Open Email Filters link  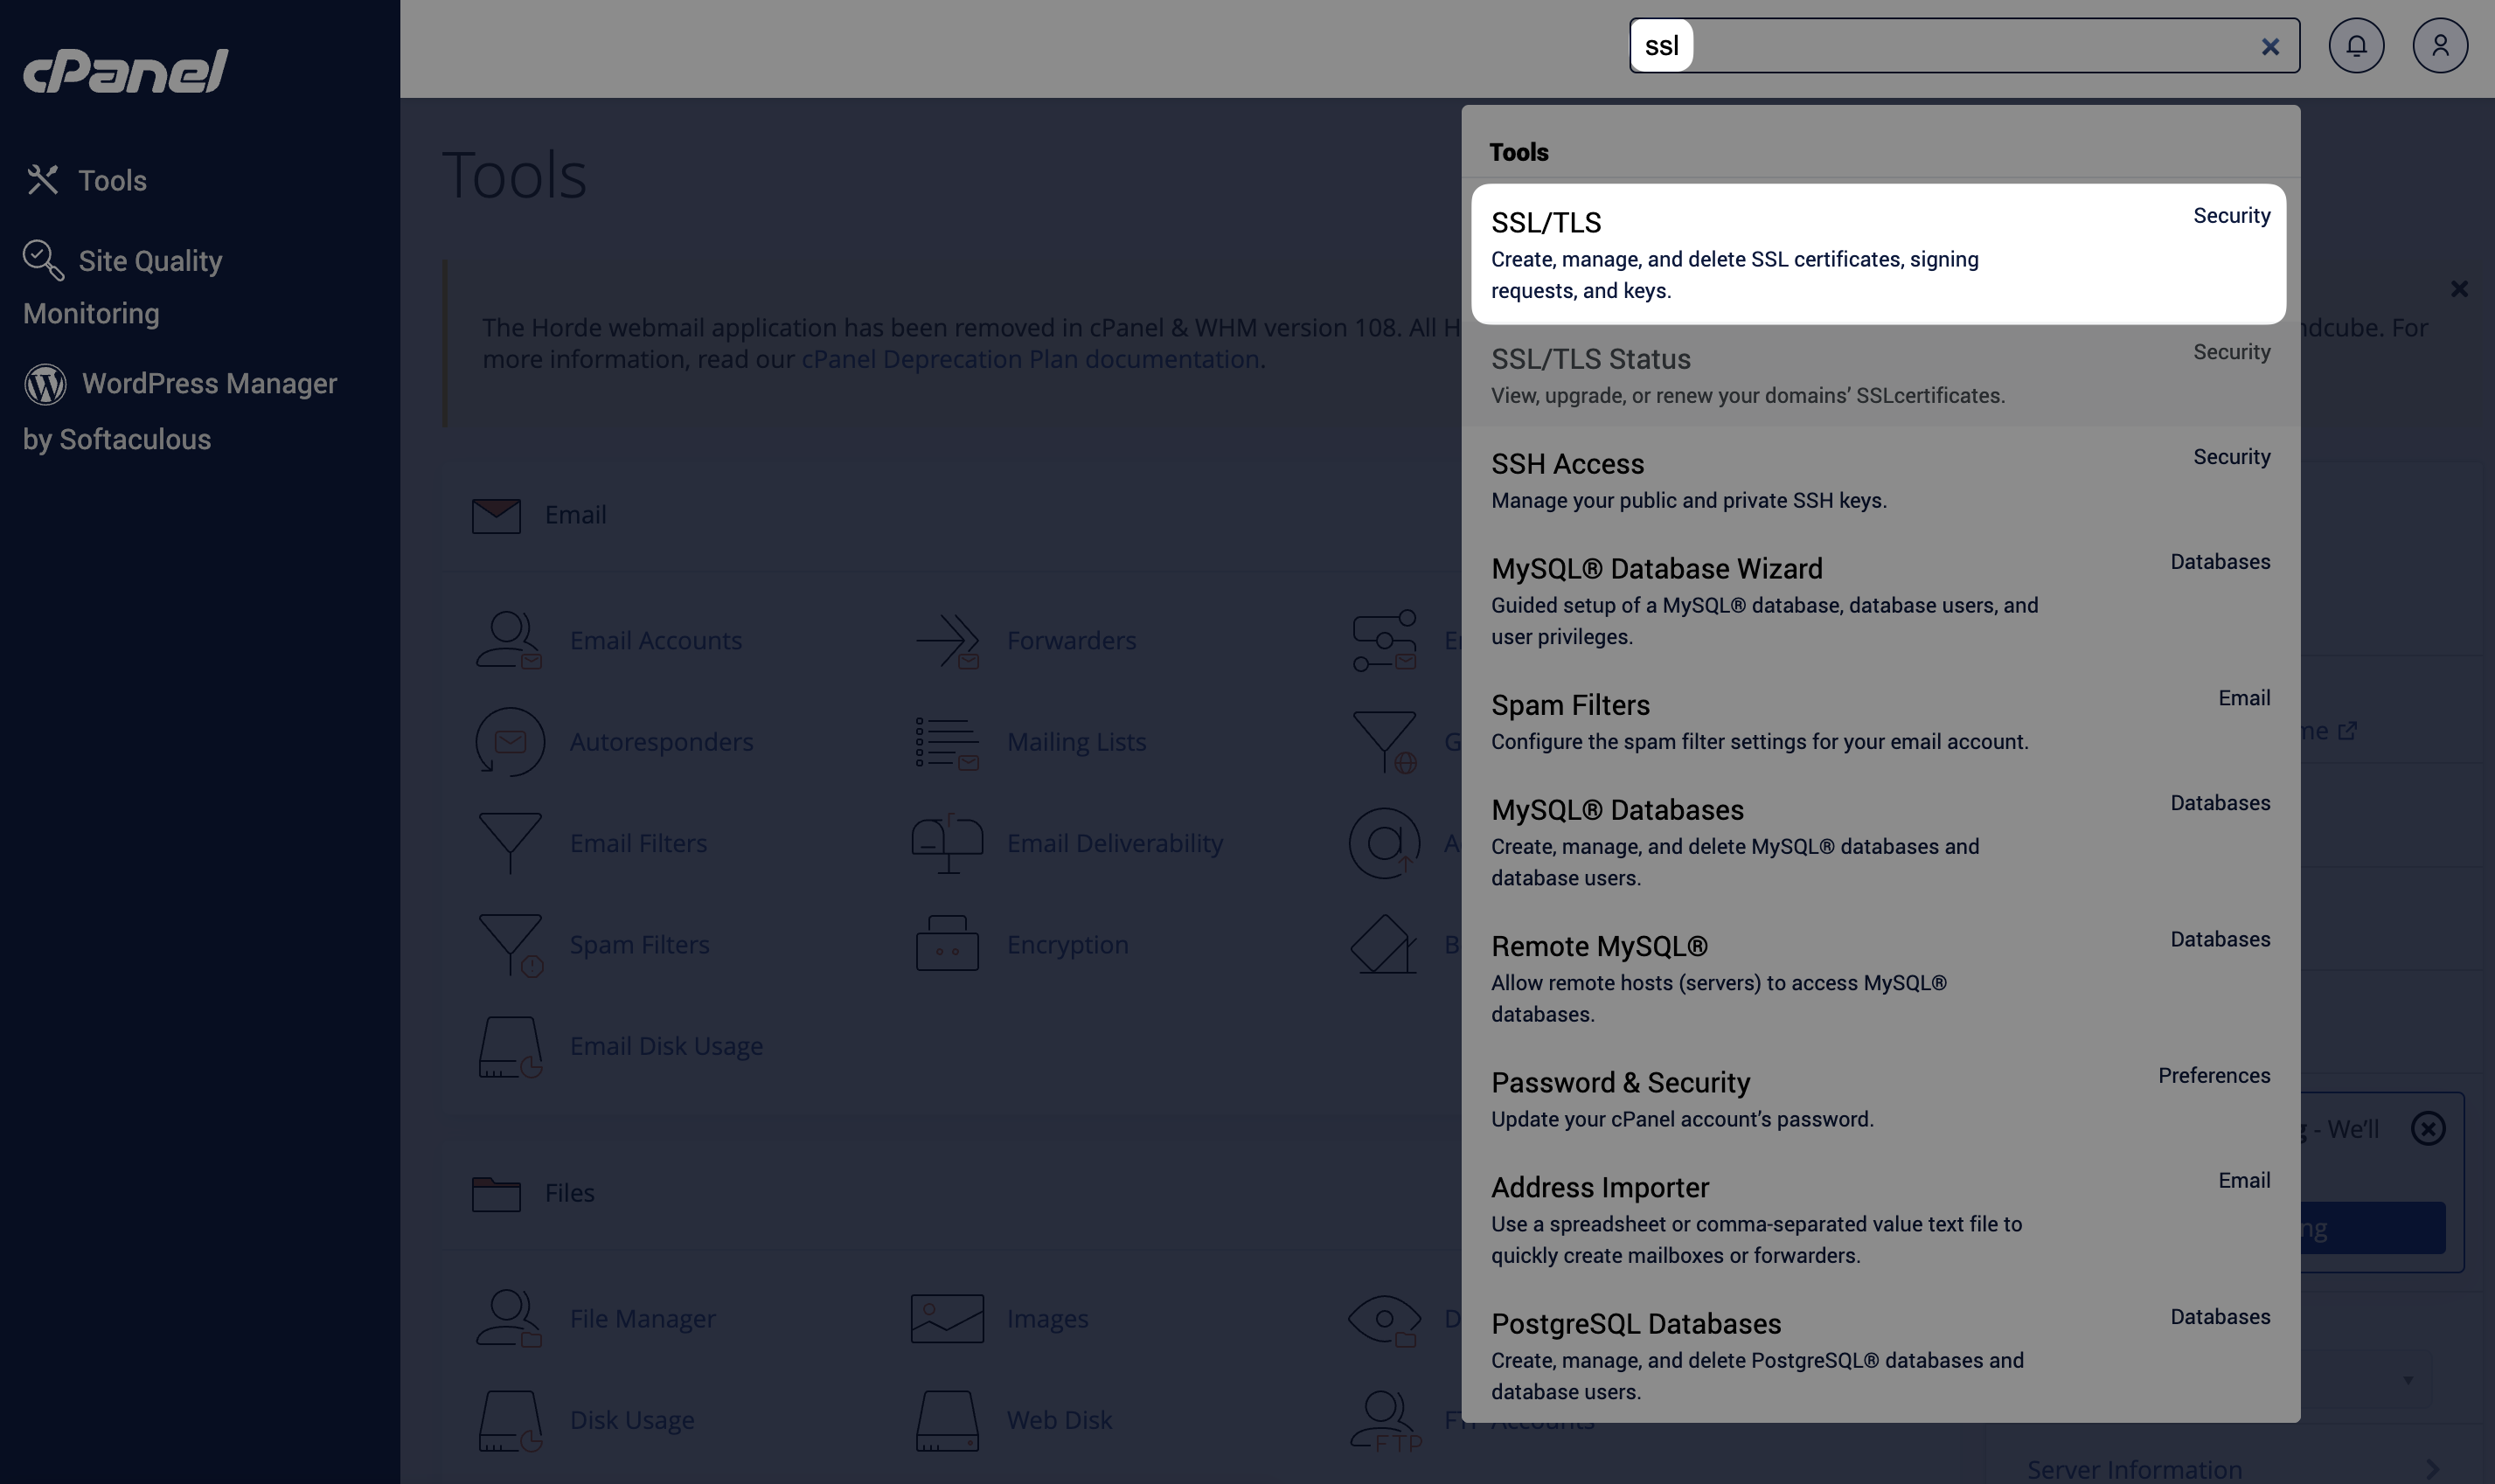pos(638,843)
